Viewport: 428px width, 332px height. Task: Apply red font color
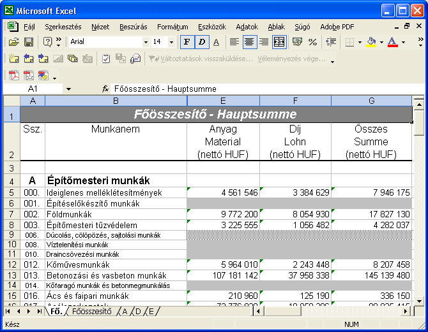coord(392,42)
